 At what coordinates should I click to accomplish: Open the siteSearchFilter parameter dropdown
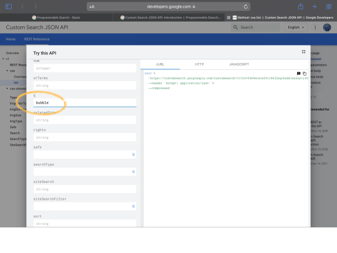click(85, 206)
